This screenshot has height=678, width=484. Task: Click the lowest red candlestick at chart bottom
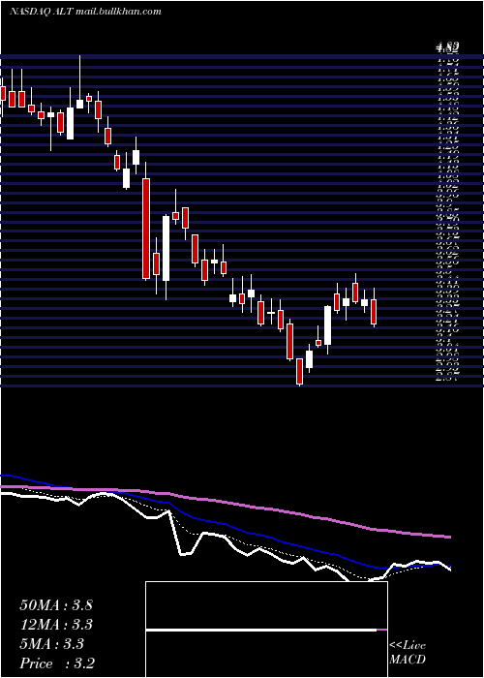[x=299, y=371]
